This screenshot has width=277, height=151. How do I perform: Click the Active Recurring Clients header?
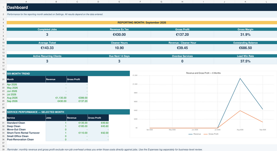pyautogui.click(x=47, y=56)
